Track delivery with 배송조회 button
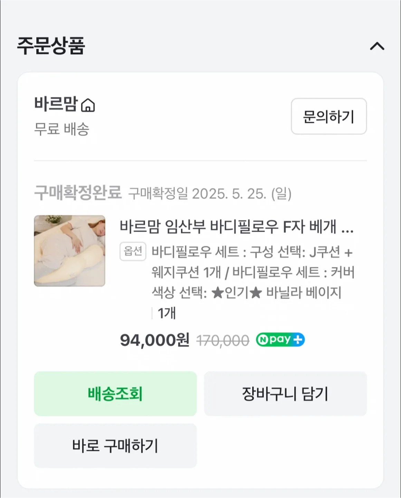This screenshot has height=498, width=401. tap(115, 394)
